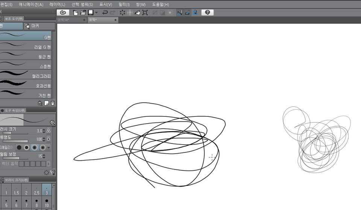
Task: Expand vector magnet arrow in tool property
Action: (x=49, y=164)
